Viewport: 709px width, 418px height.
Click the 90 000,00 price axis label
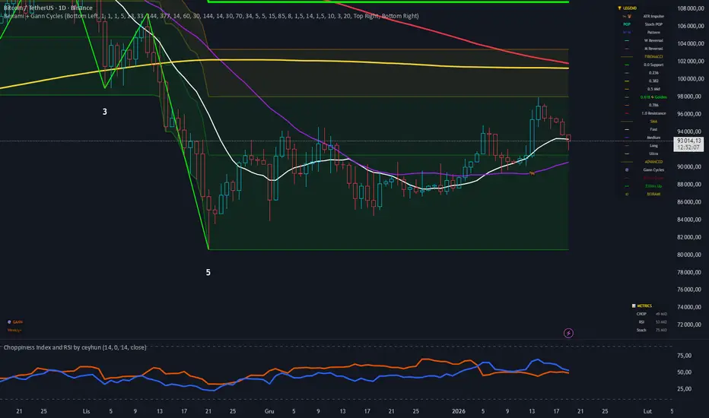(x=691, y=166)
